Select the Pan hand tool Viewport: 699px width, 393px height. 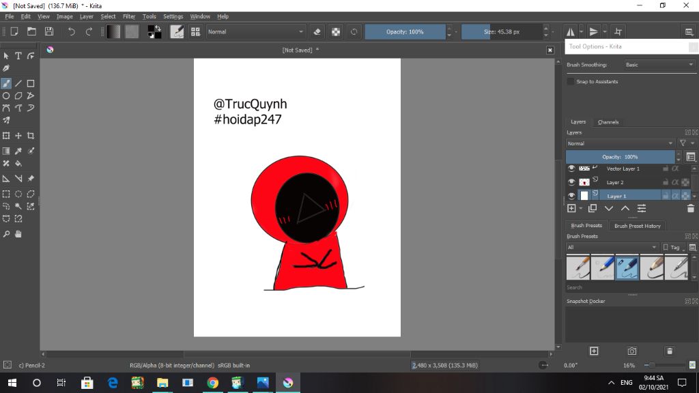18,234
